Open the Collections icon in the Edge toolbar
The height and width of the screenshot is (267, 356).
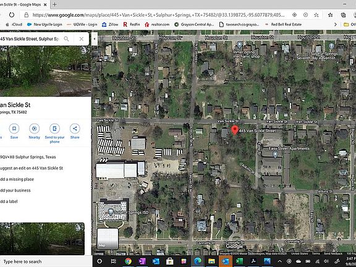point(343,15)
